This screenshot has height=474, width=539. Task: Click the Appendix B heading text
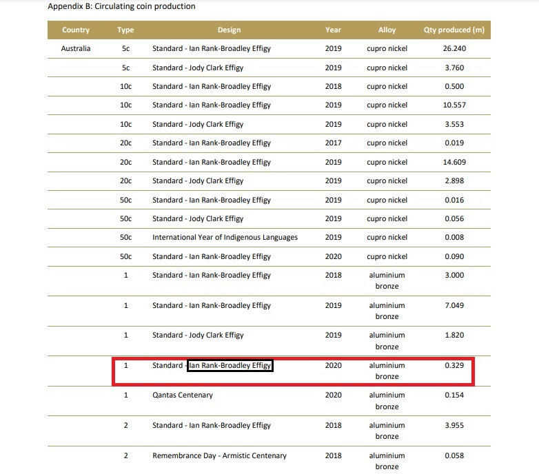pyautogui.click(x=121, y=6)
